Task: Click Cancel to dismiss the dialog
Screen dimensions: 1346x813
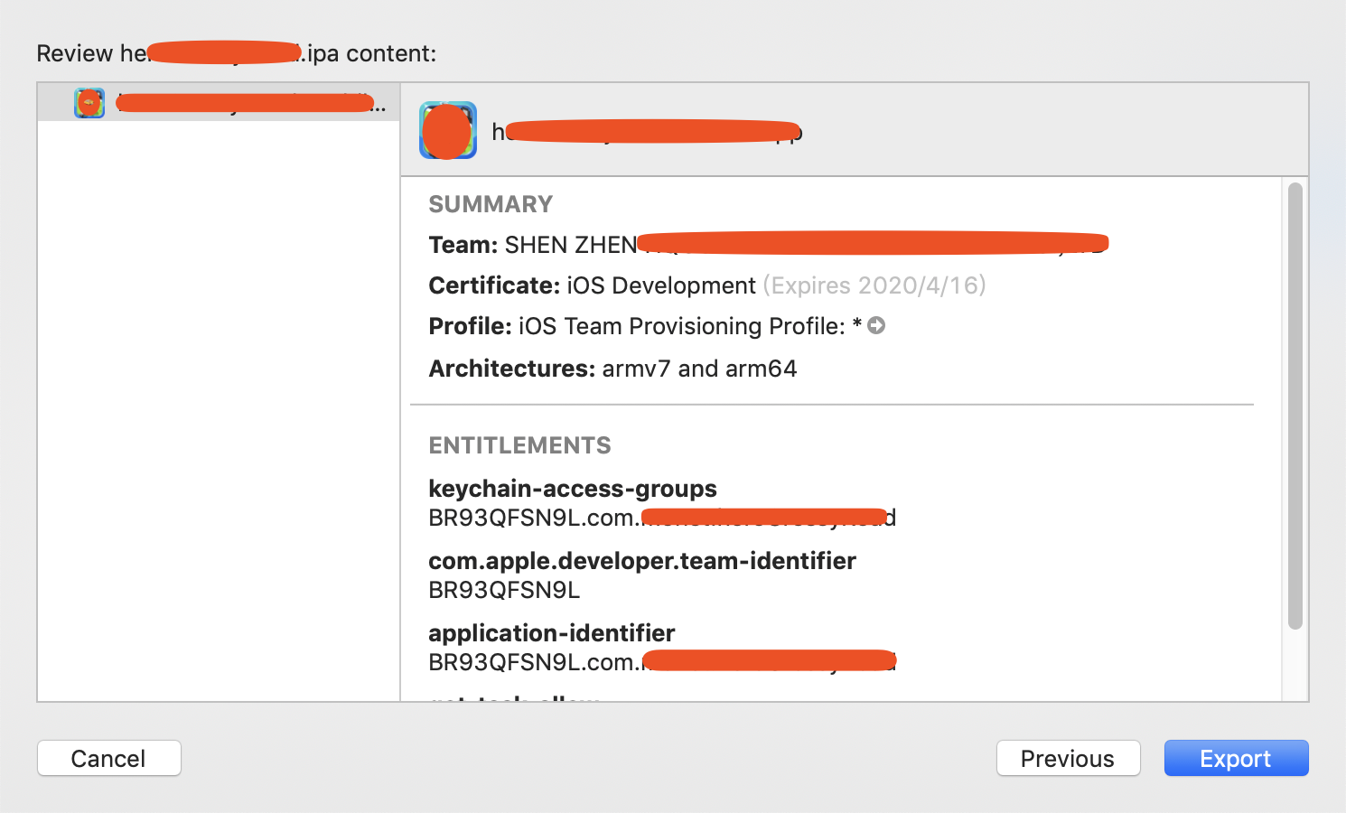Action: 109,758
